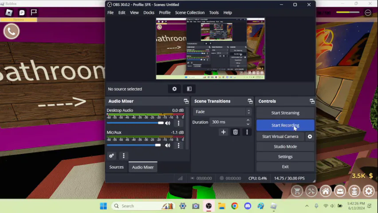Image resolution: width=378 pixels, height=213 pixels.
Task: Click the taskbar Search box
Action: [143, 206]
